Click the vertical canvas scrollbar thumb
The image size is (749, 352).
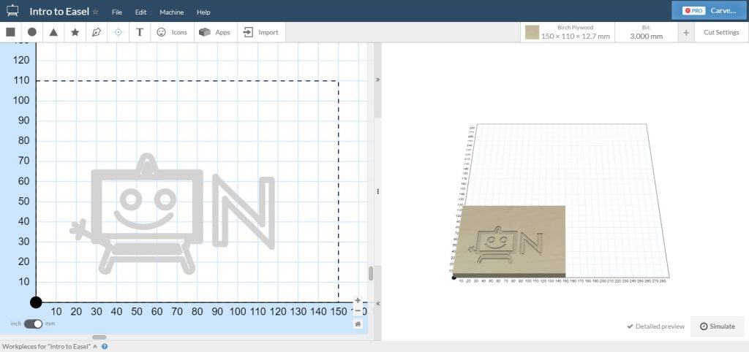371,273
